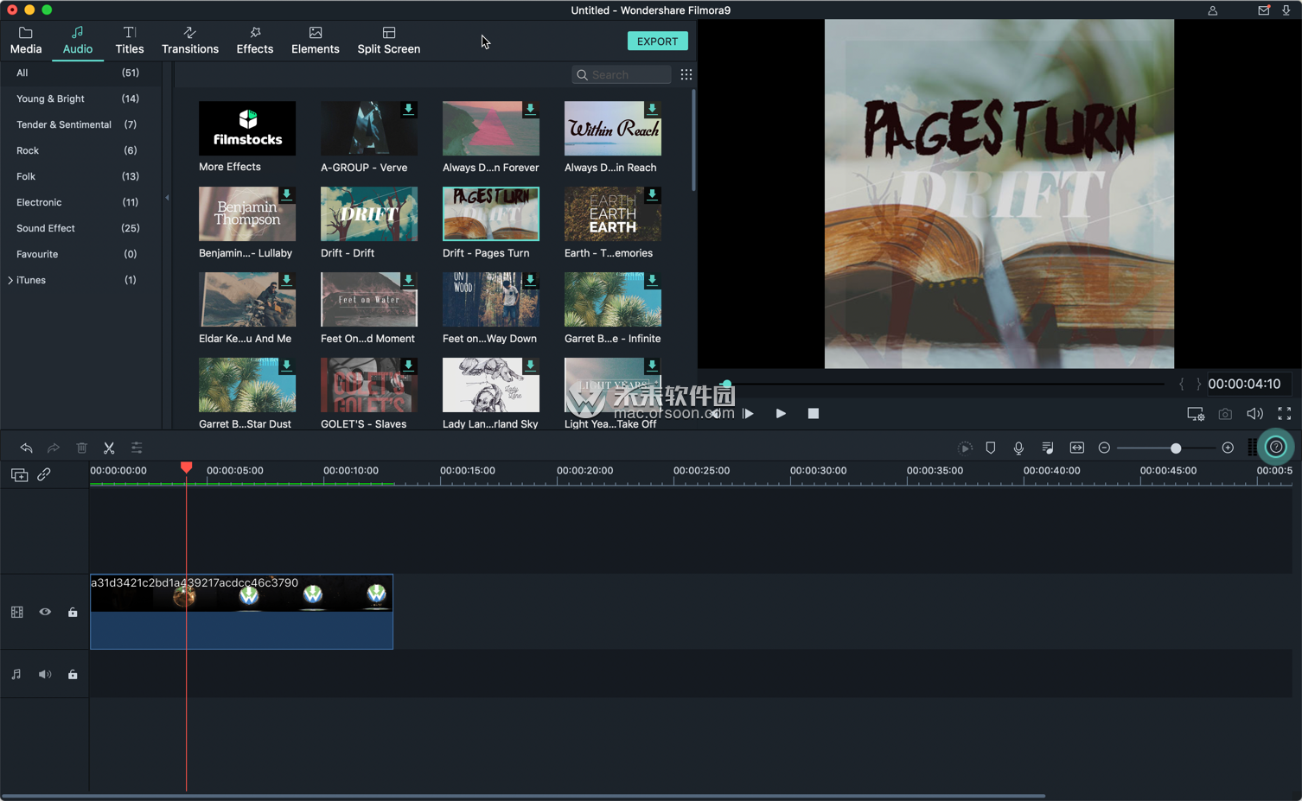Open preview quality display settings
This screenshot has height=801, width=1302.
[1196, 414]
